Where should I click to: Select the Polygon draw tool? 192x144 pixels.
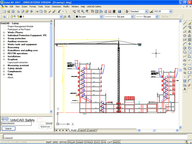click(185, 36)
